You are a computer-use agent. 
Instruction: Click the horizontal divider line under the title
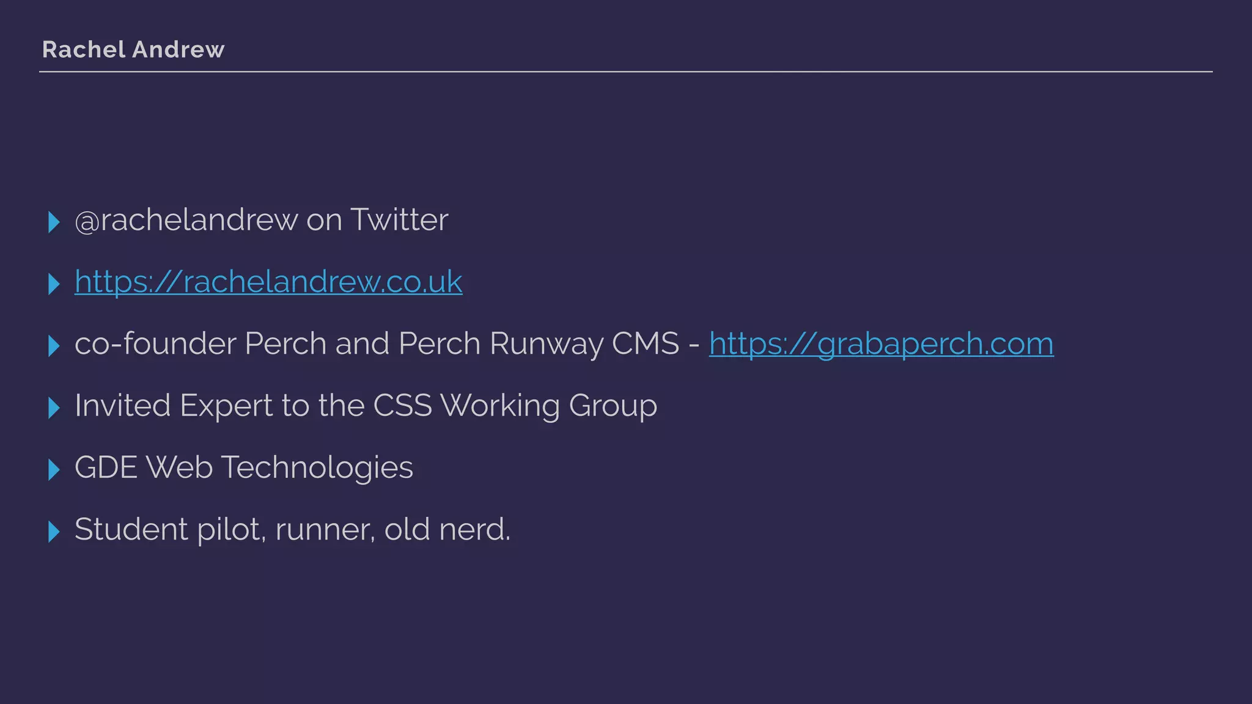[x=625, y=71]
